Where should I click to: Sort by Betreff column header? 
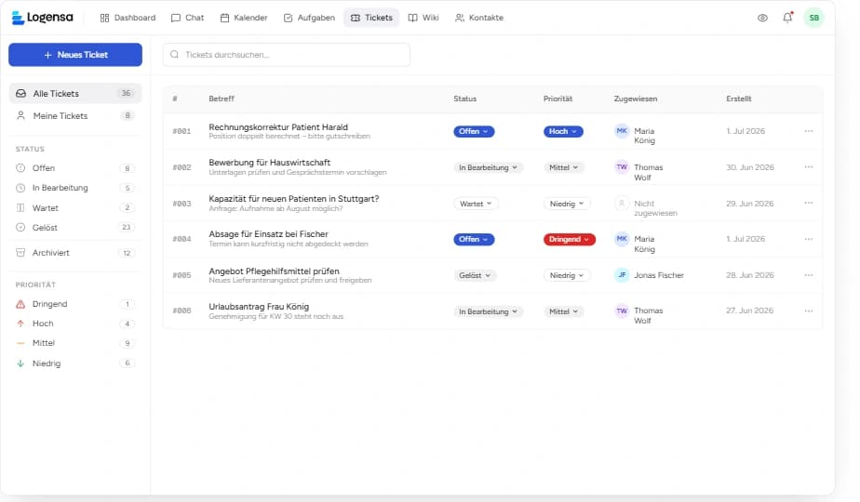pos(222,99)
